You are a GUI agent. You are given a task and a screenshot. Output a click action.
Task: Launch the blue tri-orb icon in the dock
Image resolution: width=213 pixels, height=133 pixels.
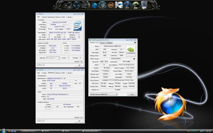coord(77,5)
